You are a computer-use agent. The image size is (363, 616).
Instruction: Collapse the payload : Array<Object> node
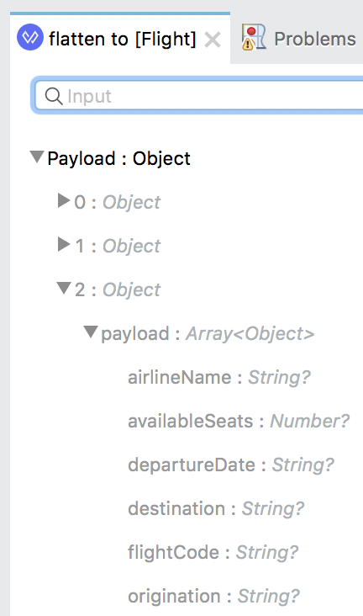90,332
